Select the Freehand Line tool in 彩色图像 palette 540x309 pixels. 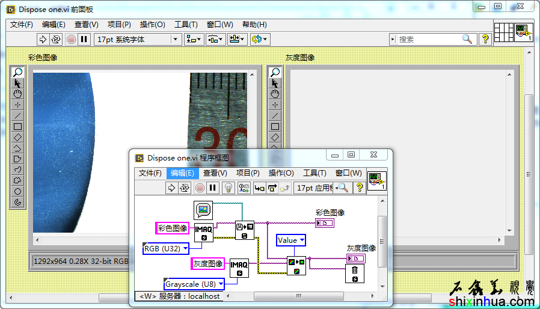point(17,170)
